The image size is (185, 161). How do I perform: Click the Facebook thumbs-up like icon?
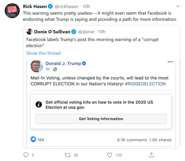[33, 139]
